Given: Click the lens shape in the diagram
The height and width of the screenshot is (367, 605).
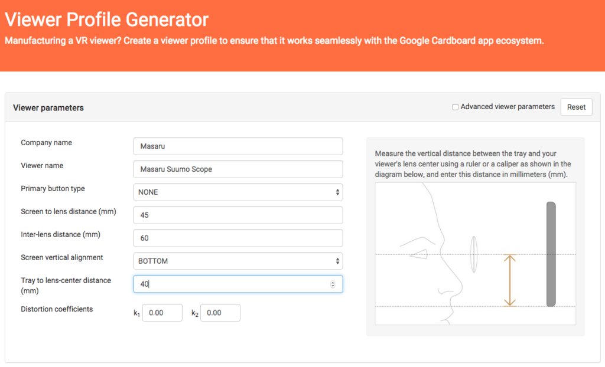Looking at the screenshot, I should [474, 254].
